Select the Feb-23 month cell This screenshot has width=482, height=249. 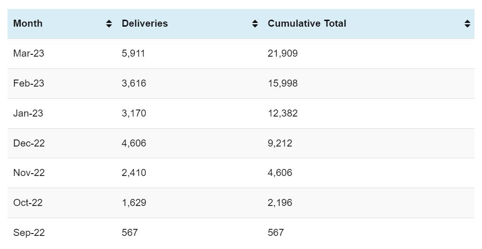29,83
